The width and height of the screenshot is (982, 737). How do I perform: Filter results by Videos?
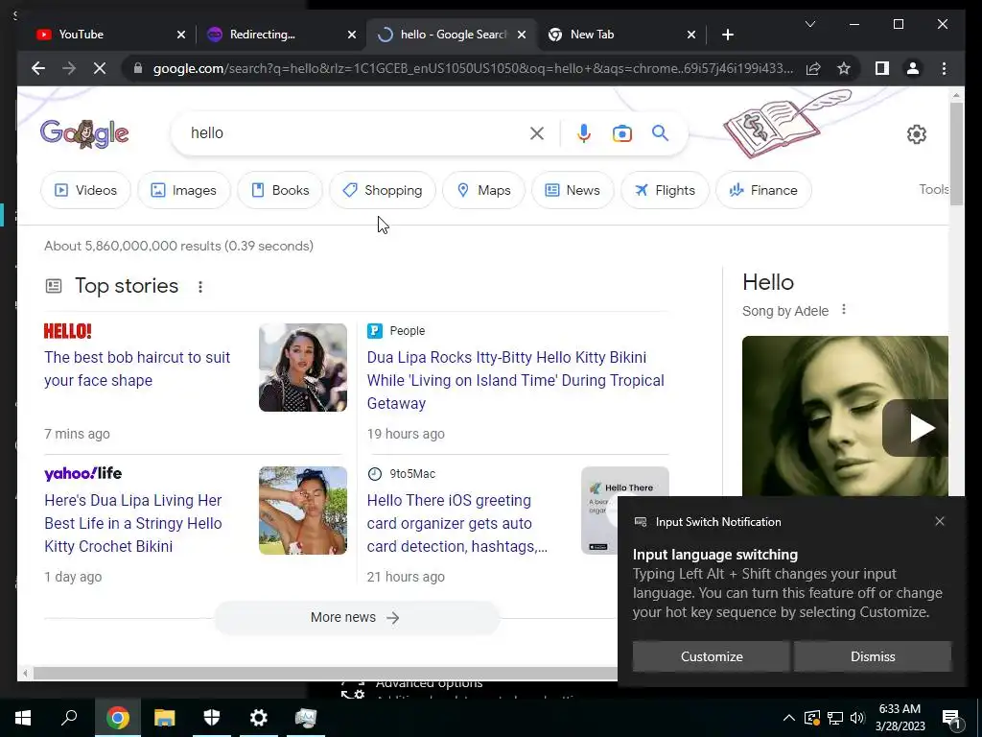point(85,190)
